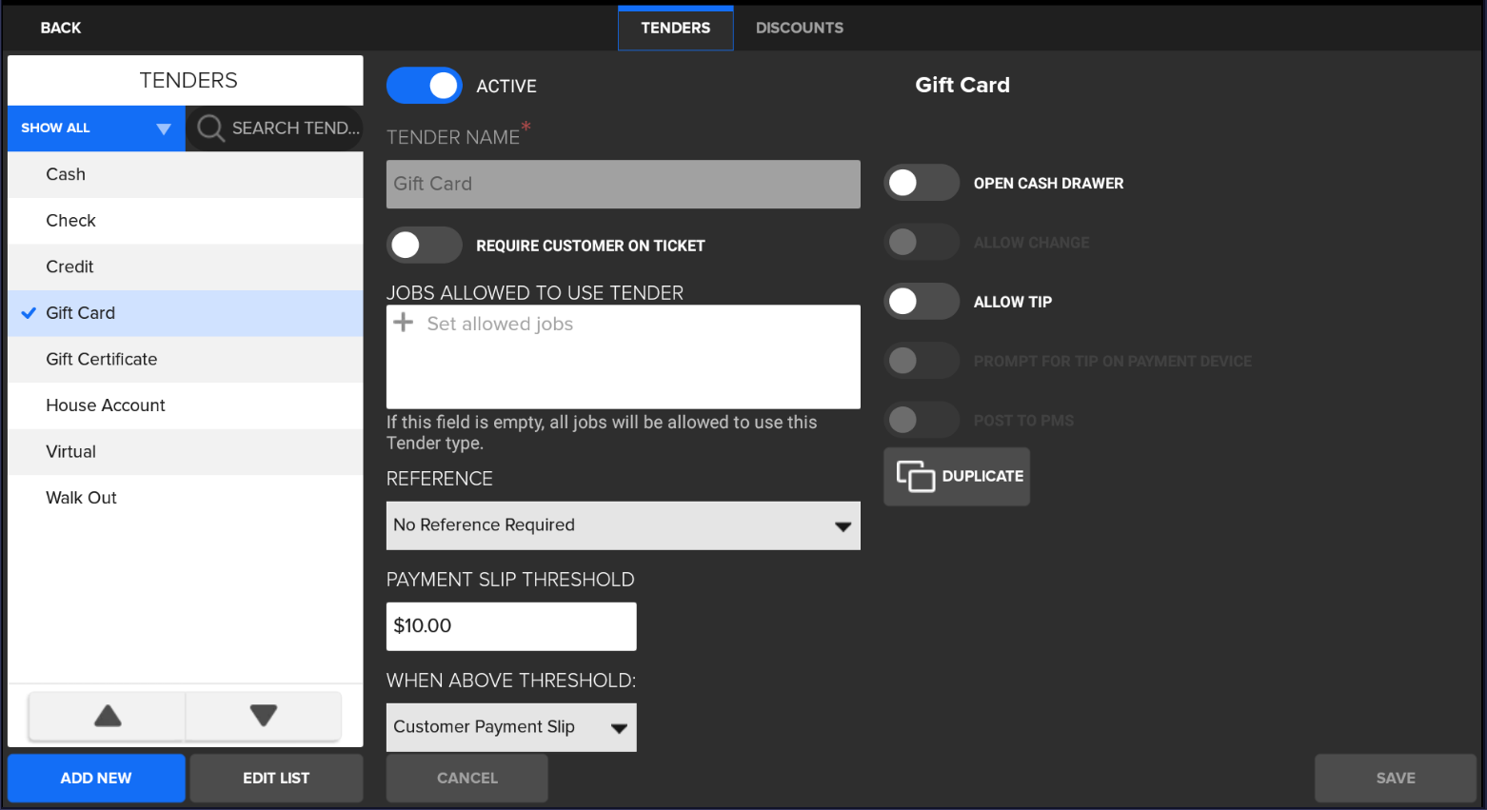This screenshot has height=810, width=1487.
Task: Click the search magnifier icon in tenders list
Action: click(210, 128)
